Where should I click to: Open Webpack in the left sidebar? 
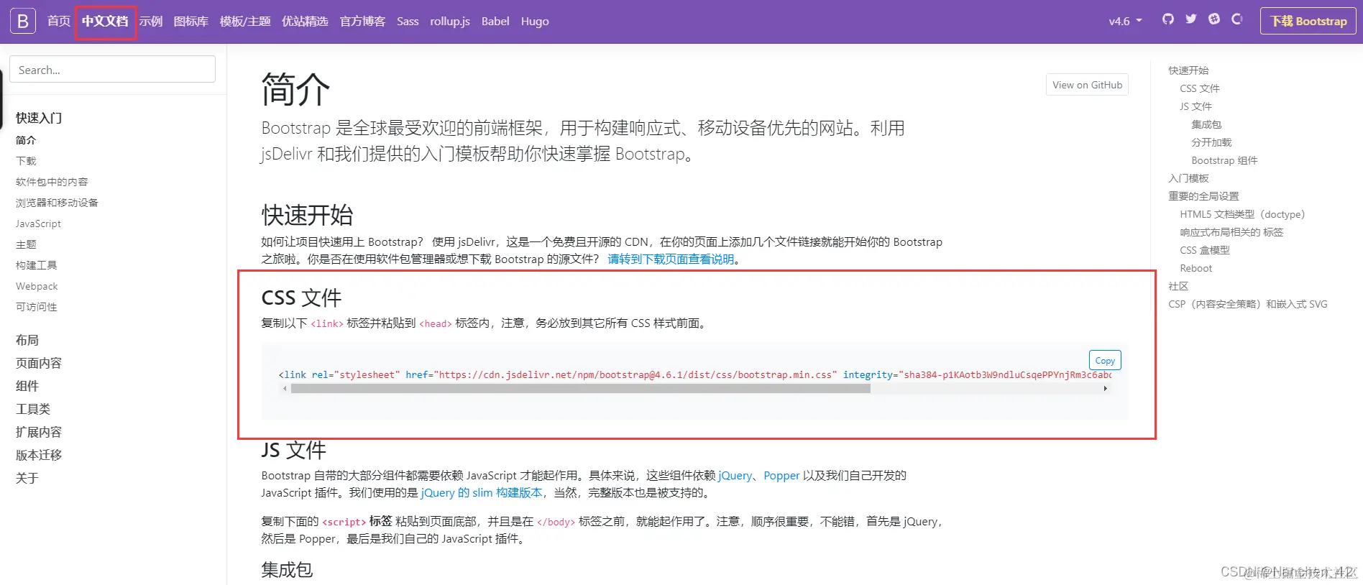pyautogui.click(x=37, y=286)
